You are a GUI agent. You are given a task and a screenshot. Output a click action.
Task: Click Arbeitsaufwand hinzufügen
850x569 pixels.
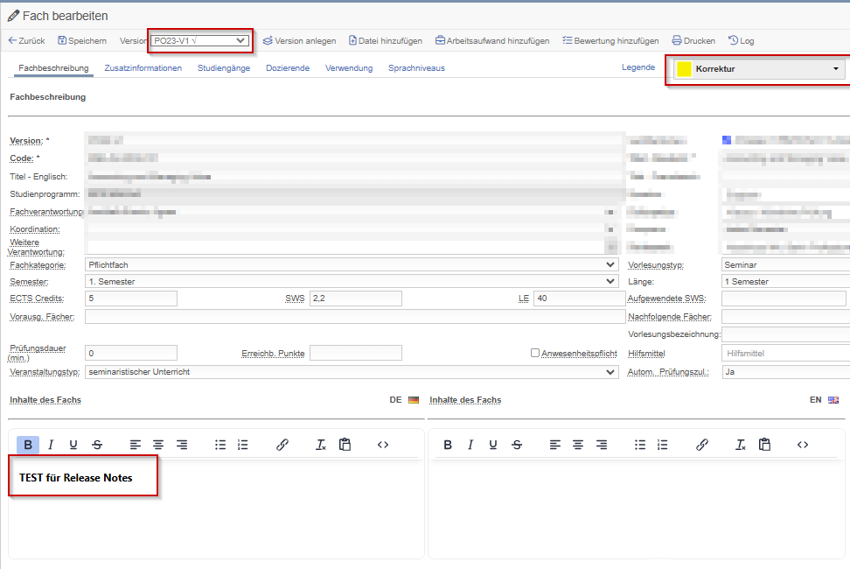492,40
